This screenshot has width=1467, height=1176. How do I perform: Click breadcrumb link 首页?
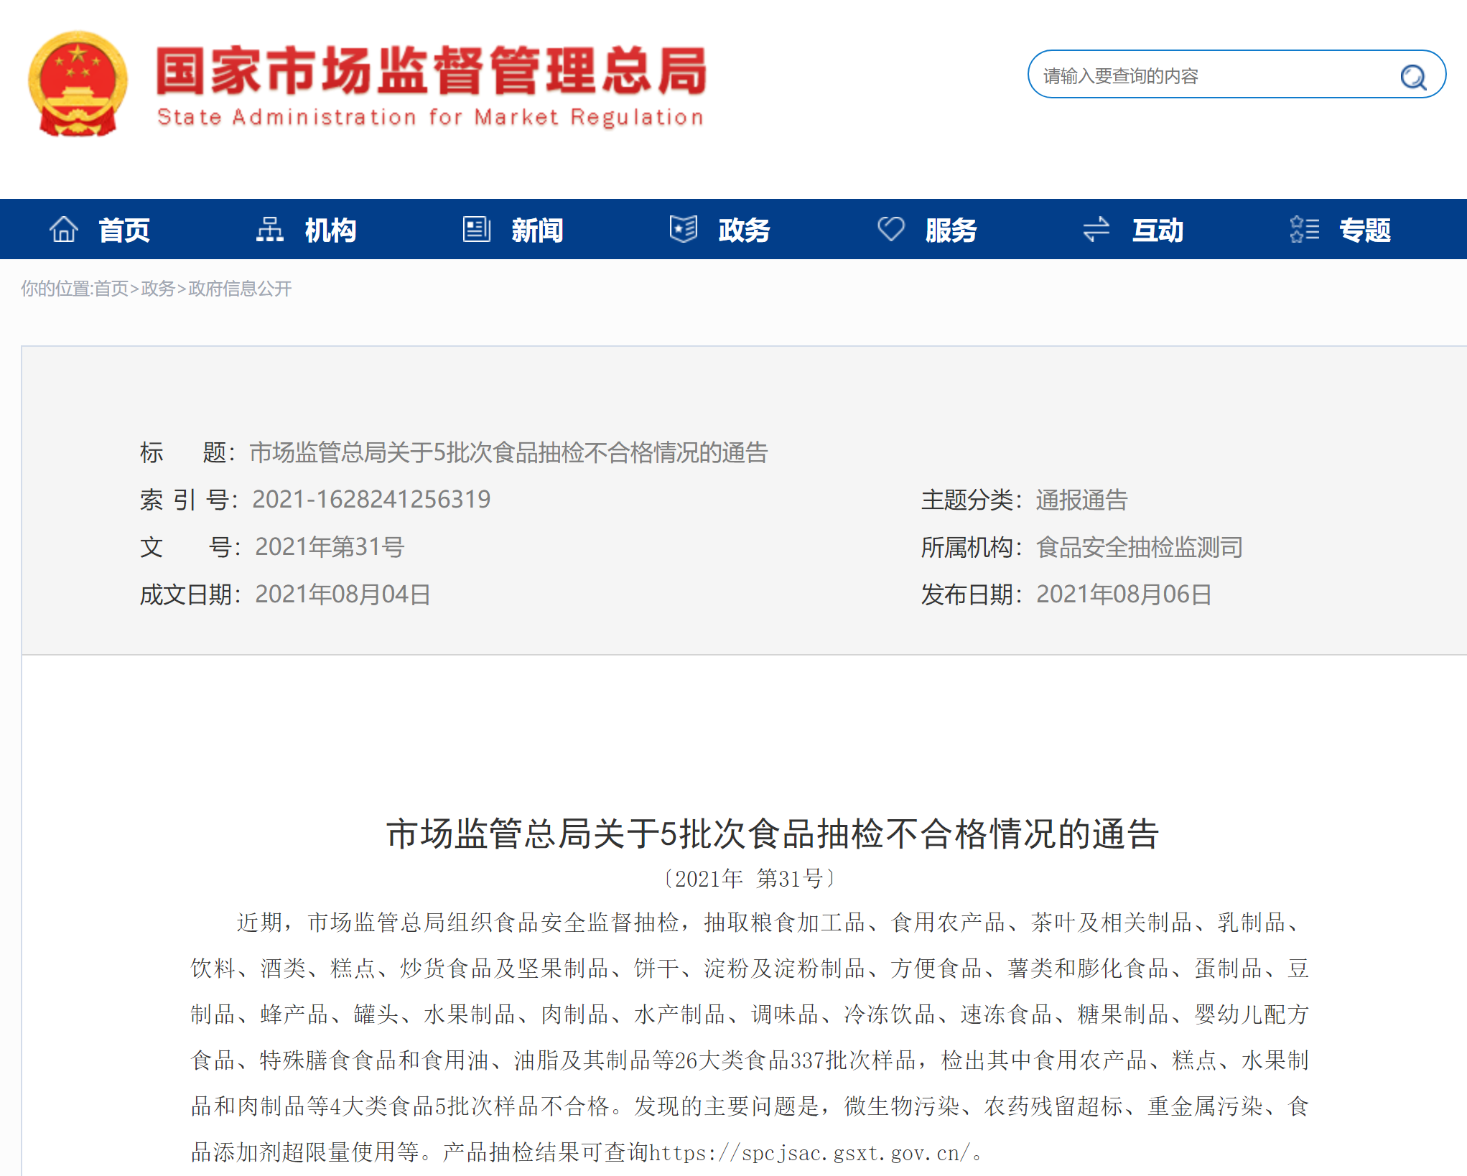tap(111, 289)
